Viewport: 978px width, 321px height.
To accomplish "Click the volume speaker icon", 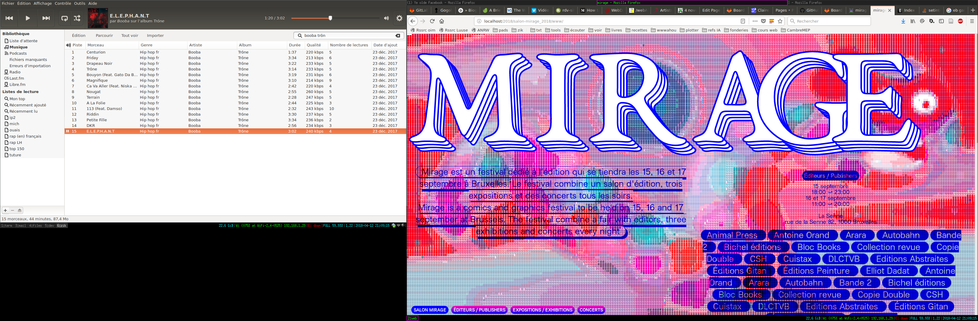I will [386, 18].
